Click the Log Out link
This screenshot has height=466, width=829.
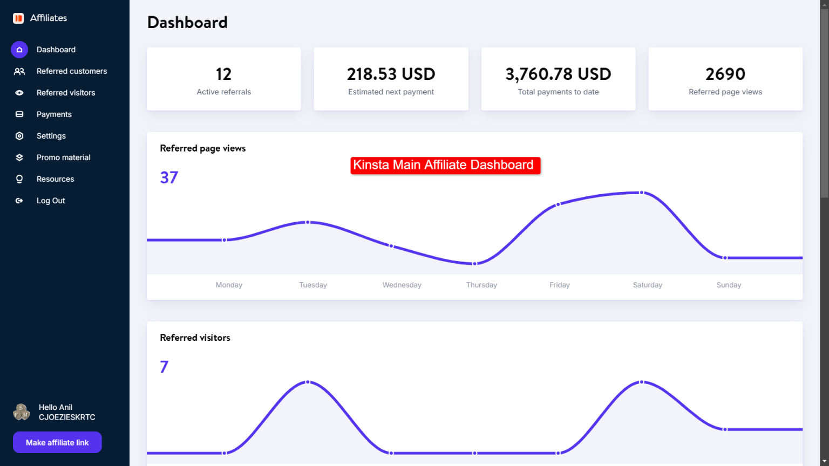point(50,200)
